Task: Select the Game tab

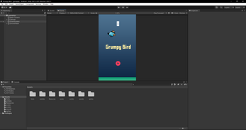Action: (x=61, y=11)
